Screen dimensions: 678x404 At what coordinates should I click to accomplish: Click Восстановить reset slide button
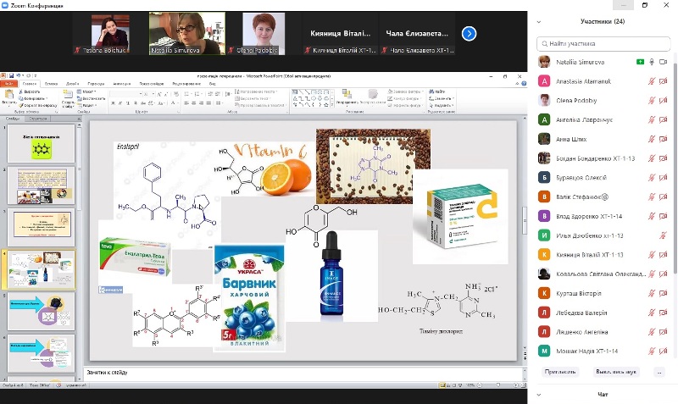pos(91,98)
